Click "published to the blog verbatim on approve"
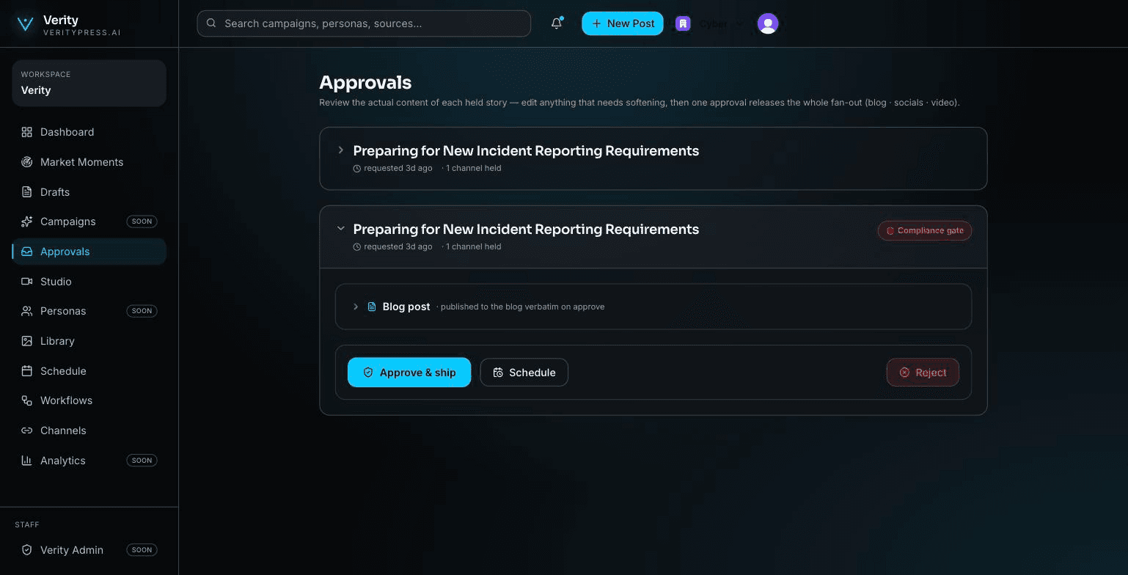This screenshot has height=575, width=1128. point(522,307)
